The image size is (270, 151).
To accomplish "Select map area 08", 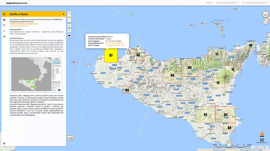I will coord(172,75).
